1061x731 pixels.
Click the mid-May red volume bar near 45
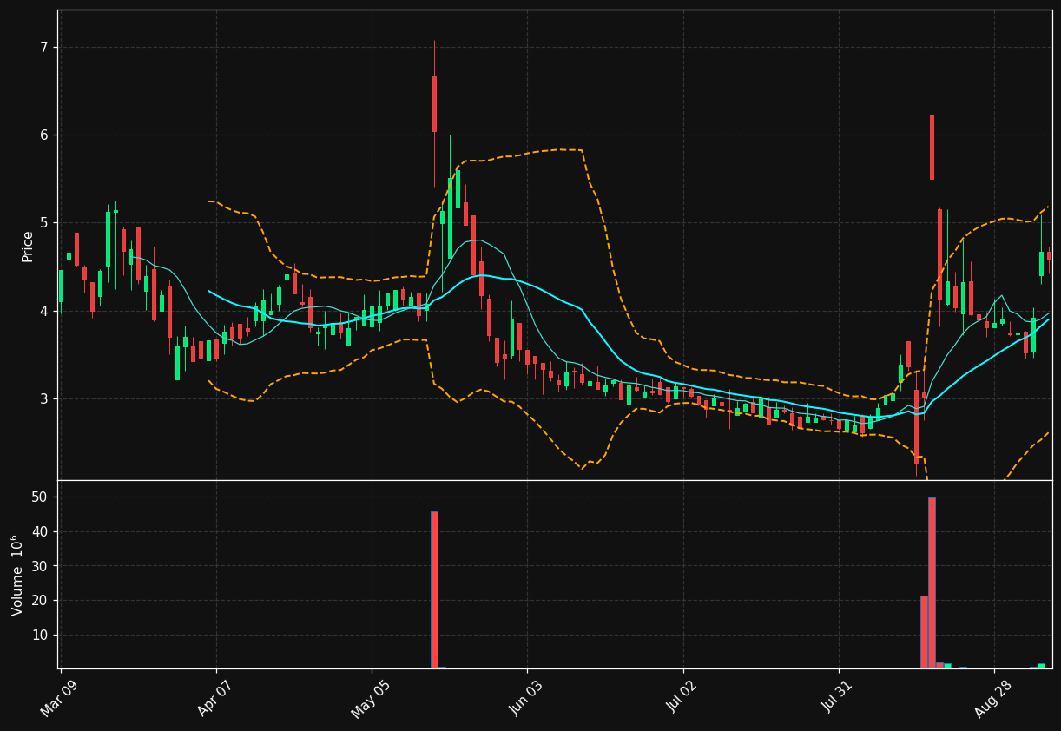tap(434, 589)
